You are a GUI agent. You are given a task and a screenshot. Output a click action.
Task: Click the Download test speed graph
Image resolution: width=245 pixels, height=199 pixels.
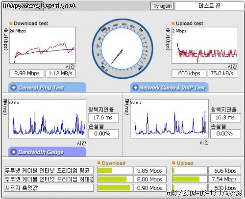pos(43,45)
